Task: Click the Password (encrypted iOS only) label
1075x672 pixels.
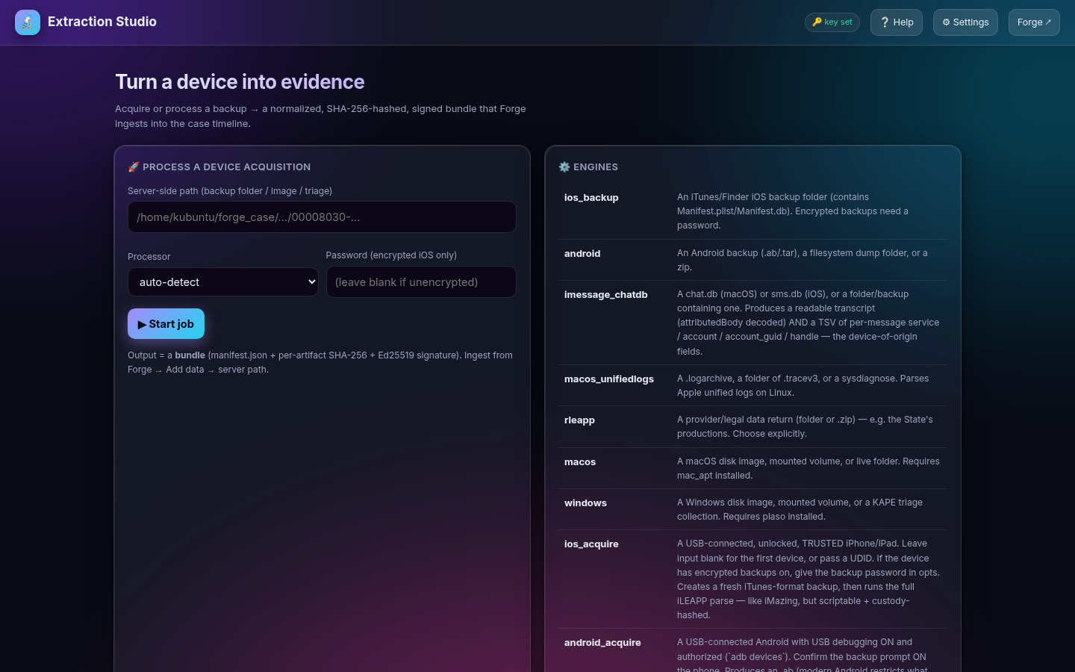Action: coord(391,255)
